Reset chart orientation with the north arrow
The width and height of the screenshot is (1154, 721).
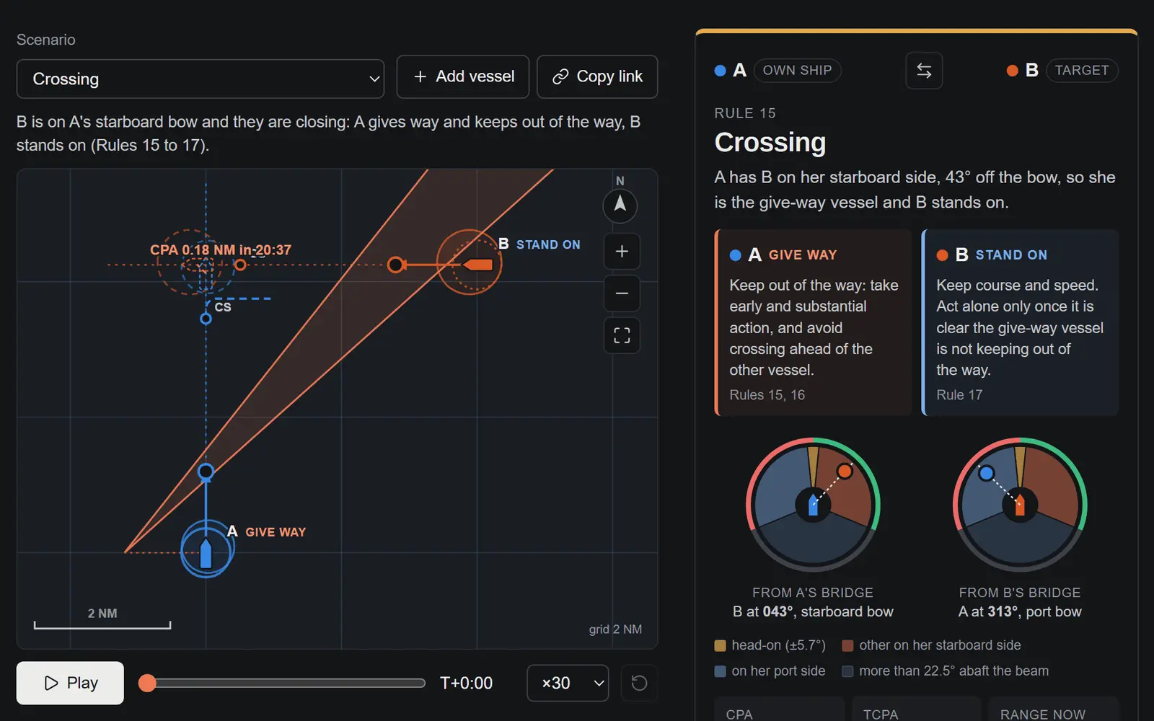pyautogui.click(x=620, y=205)
